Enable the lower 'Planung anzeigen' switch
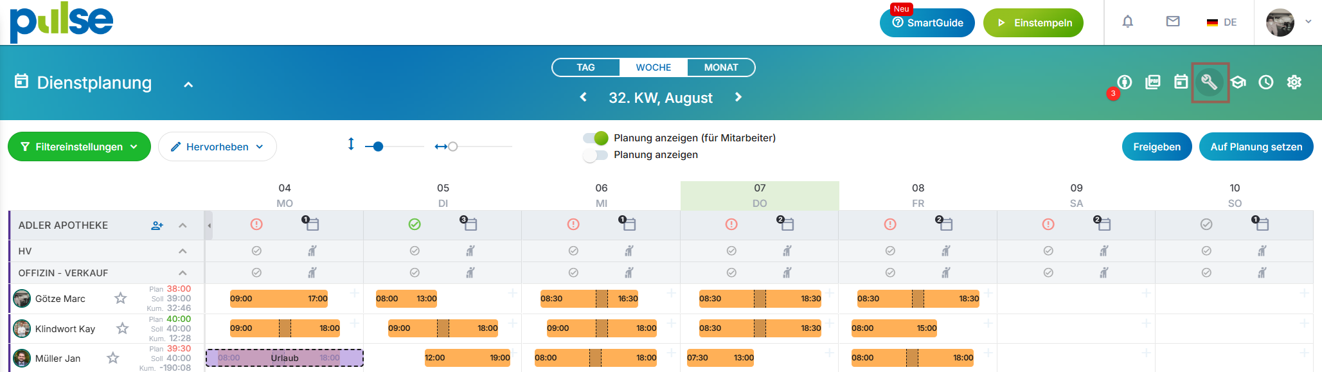Image resolution: width=1322 pixels, height=372 pixels. coord(595,155)
